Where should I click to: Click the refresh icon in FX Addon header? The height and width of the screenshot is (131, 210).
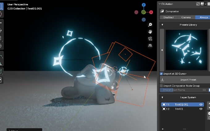click(x=198, y=4)
